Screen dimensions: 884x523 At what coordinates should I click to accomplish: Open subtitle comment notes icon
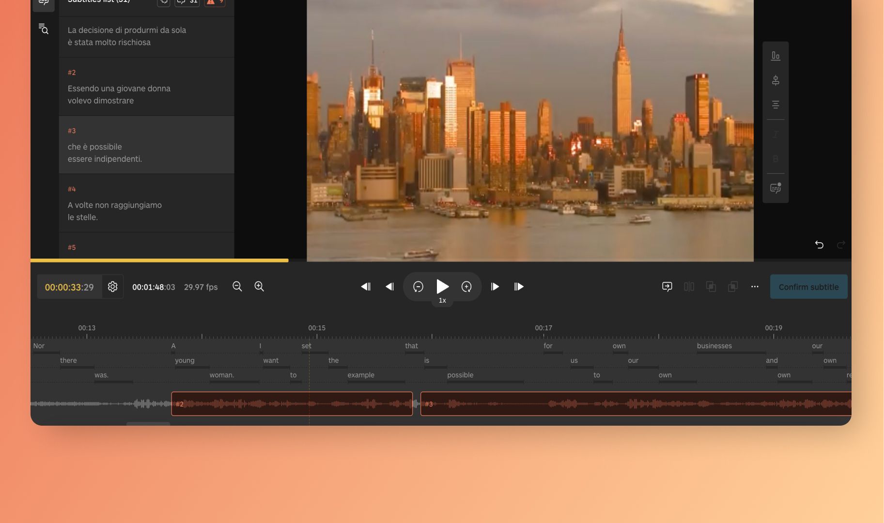click(775, 188)
